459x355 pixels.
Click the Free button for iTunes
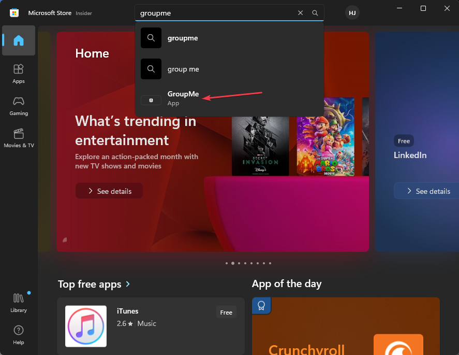(x=226, y=313)
